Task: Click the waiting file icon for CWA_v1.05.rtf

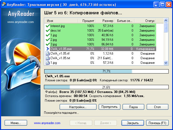Action: coord(48,54)
